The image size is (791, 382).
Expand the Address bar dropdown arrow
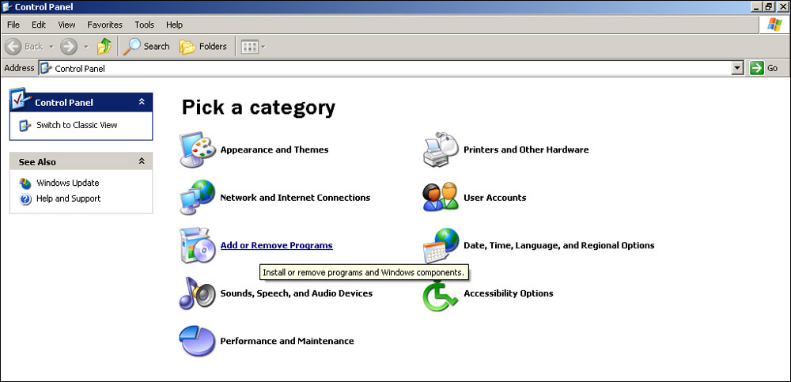737,69
